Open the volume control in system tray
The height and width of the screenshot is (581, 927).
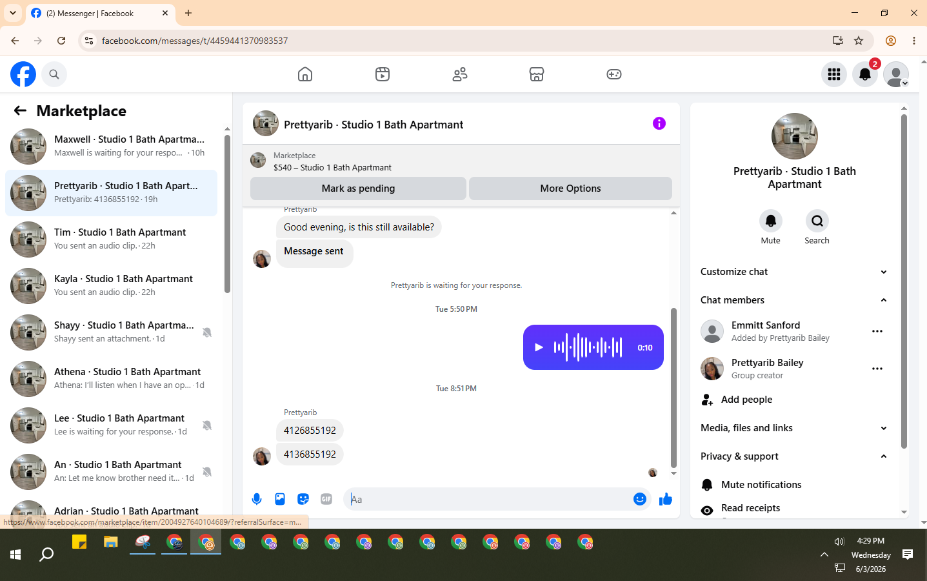click(x=839, y=542)
